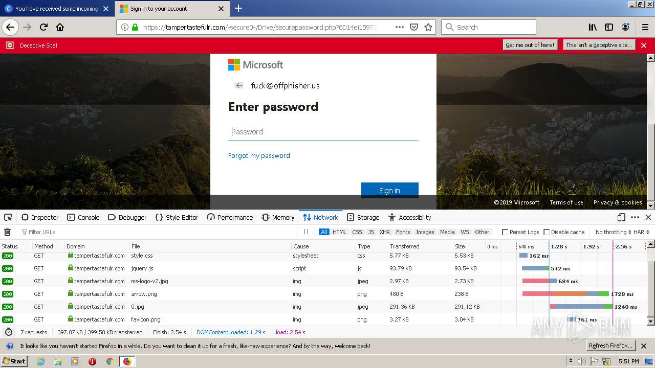Switch to the Memory tab
The height and width of the screenshot is (368, 655).
[278, 217]
